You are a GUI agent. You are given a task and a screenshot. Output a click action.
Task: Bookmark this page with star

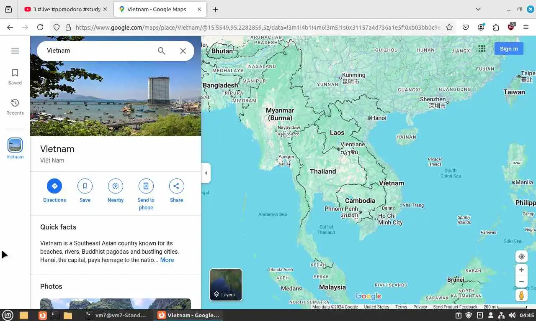pos(449,27)
